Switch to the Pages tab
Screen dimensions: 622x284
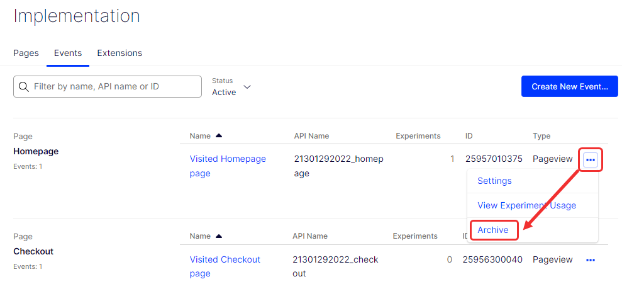26,53
